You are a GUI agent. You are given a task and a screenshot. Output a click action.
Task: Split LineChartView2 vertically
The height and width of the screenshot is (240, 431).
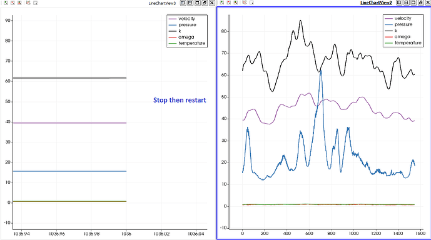pyautogui.click(x=406, y=2)
